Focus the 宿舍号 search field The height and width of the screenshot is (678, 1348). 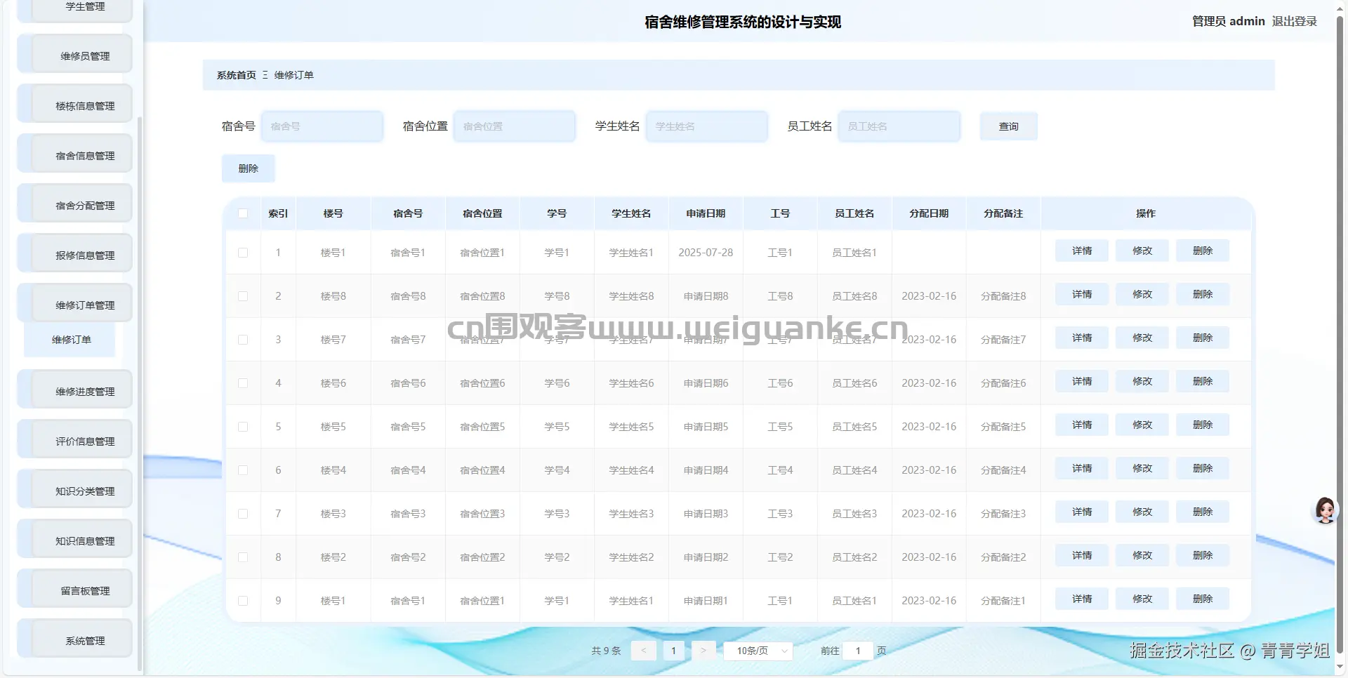tap(322, 126)
